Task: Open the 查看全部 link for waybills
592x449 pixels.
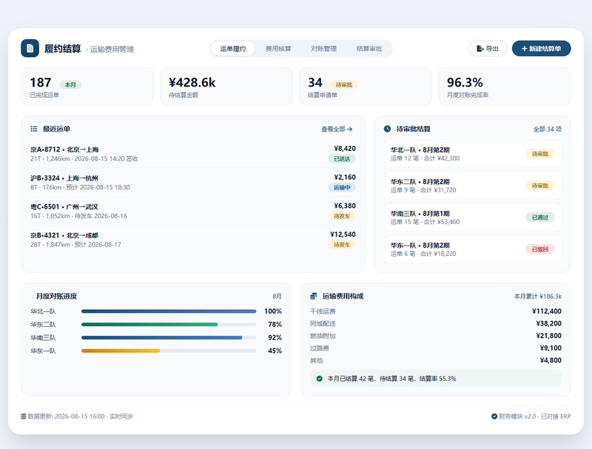Action: point(337,129)
